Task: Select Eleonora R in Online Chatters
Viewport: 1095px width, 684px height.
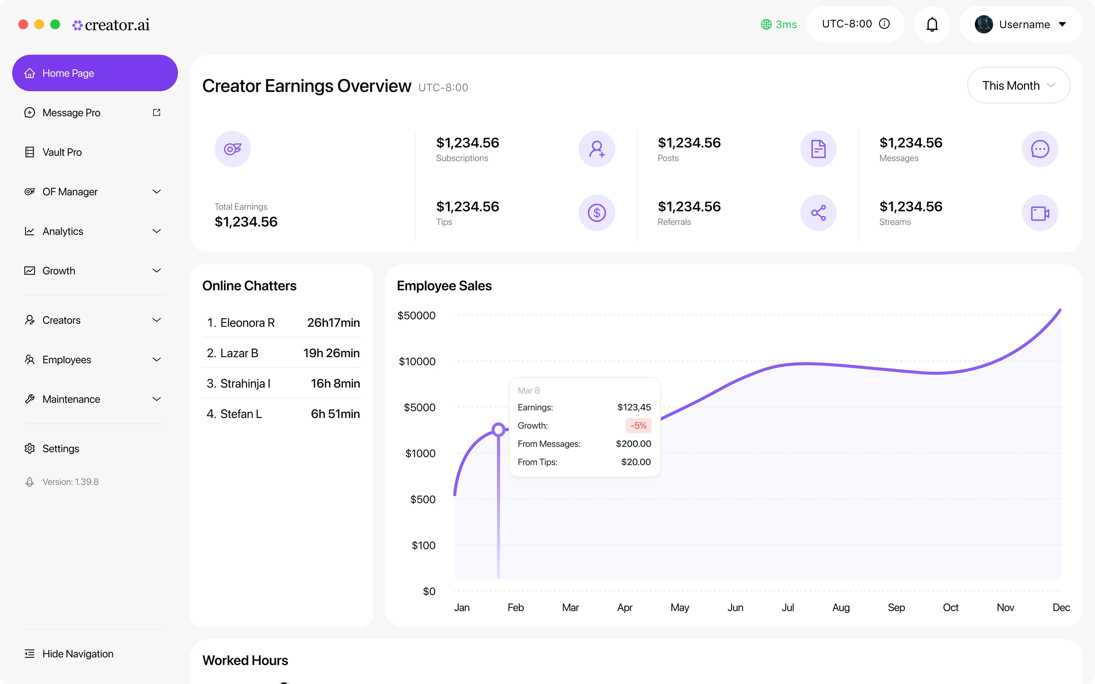Action: [247, 322]
